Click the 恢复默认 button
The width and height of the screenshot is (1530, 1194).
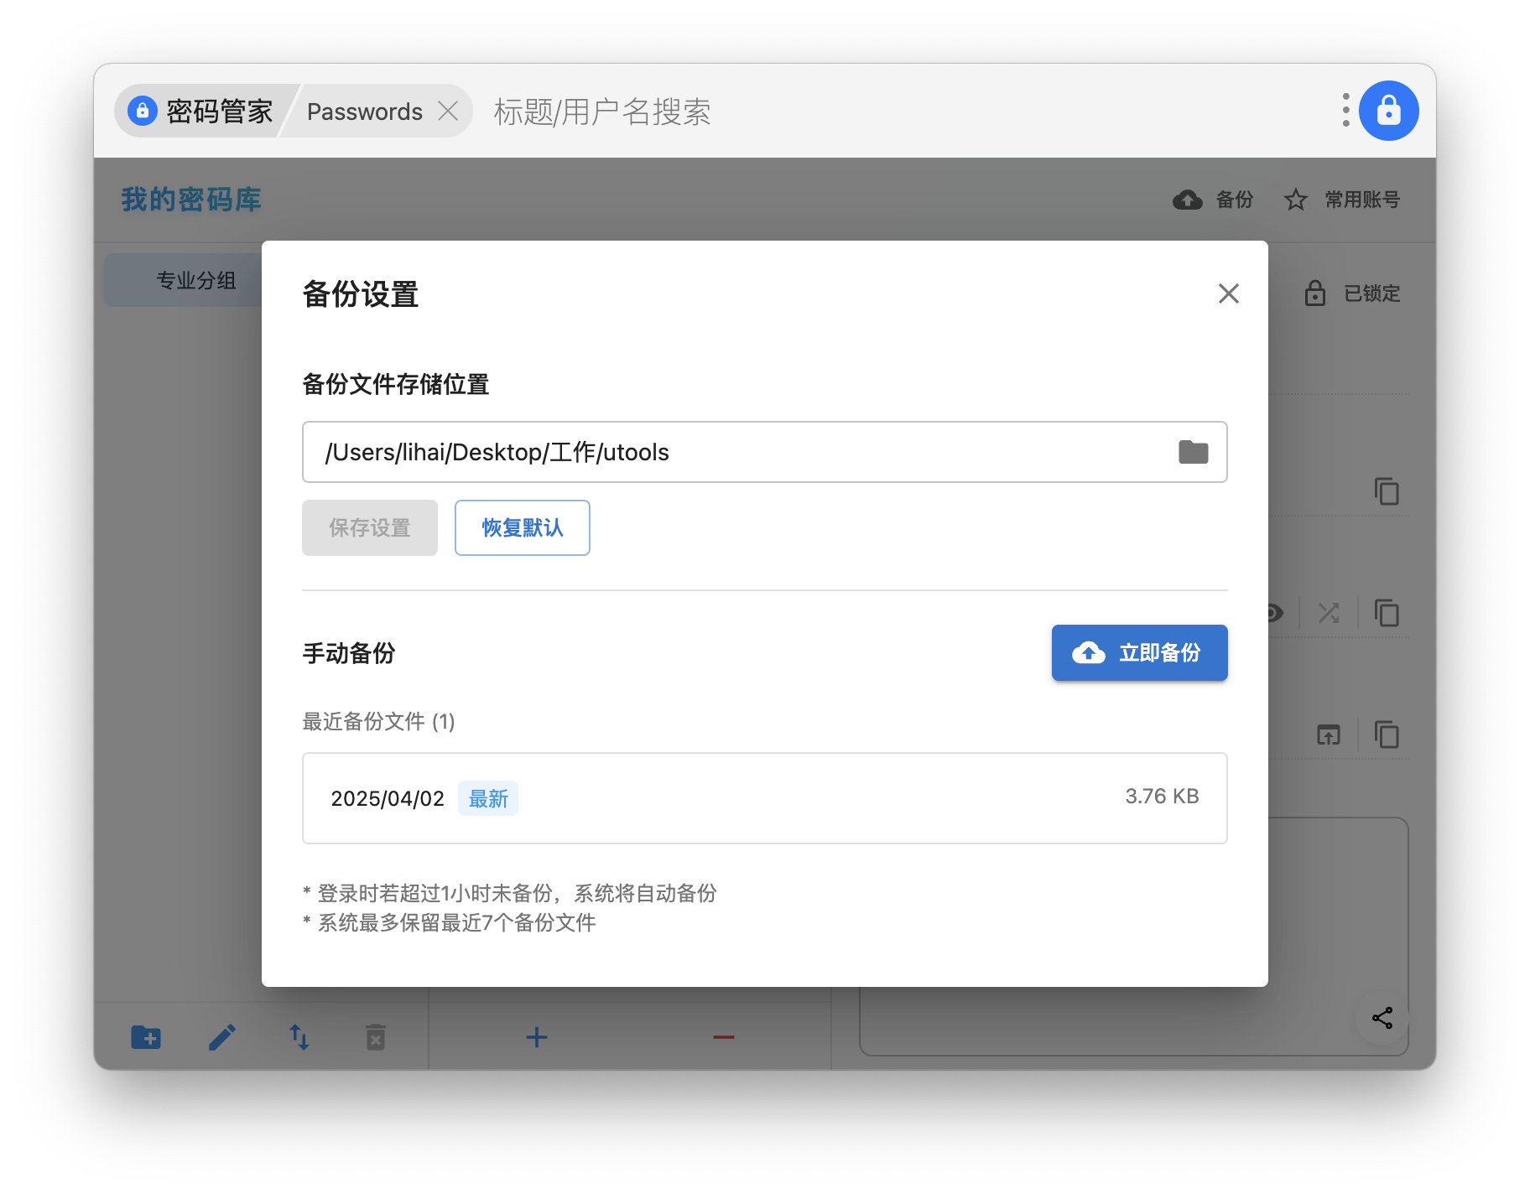tap(523, 527)
